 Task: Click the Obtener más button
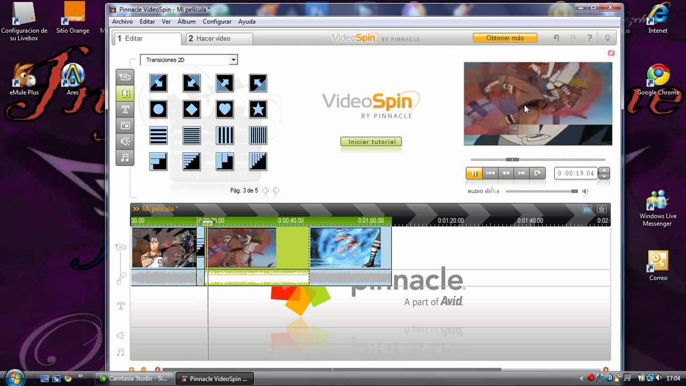[505, 38]
